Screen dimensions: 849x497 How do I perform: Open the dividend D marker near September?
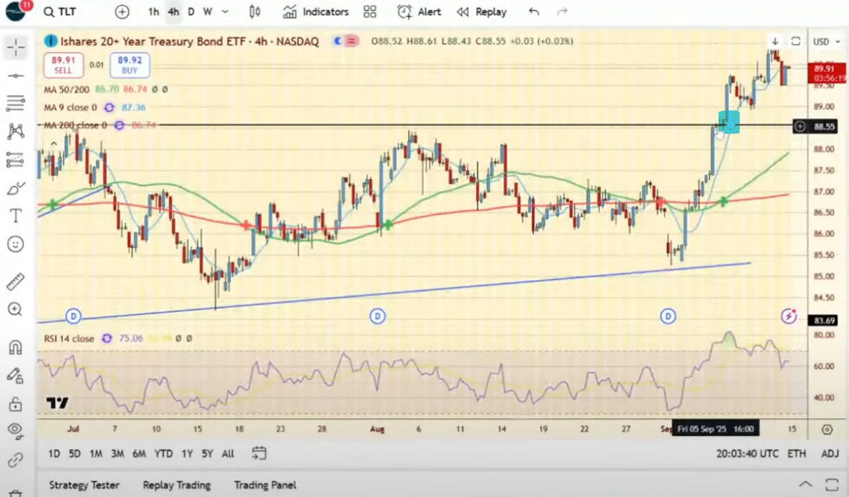(x=668, y=316)
